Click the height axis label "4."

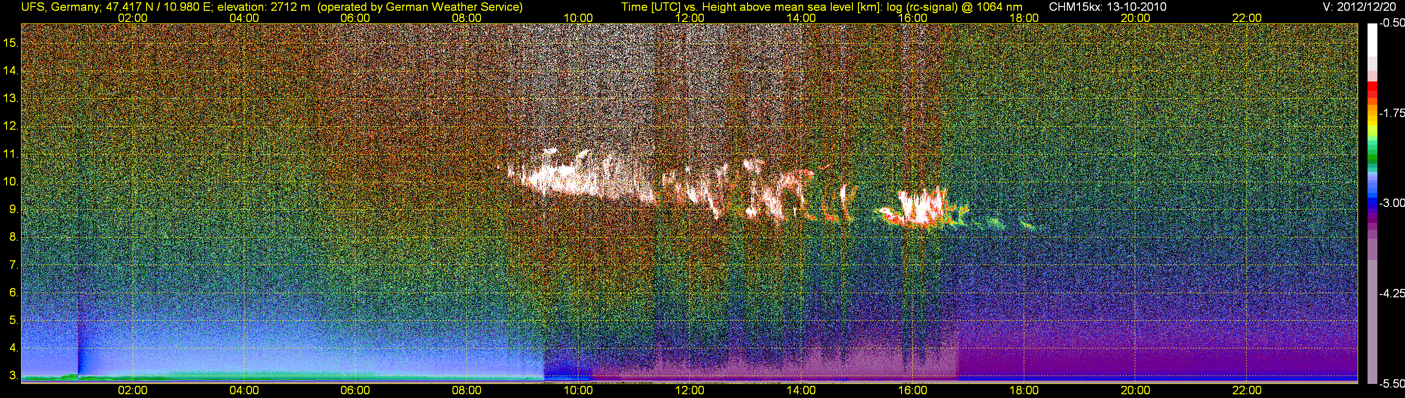click(14, 348)
